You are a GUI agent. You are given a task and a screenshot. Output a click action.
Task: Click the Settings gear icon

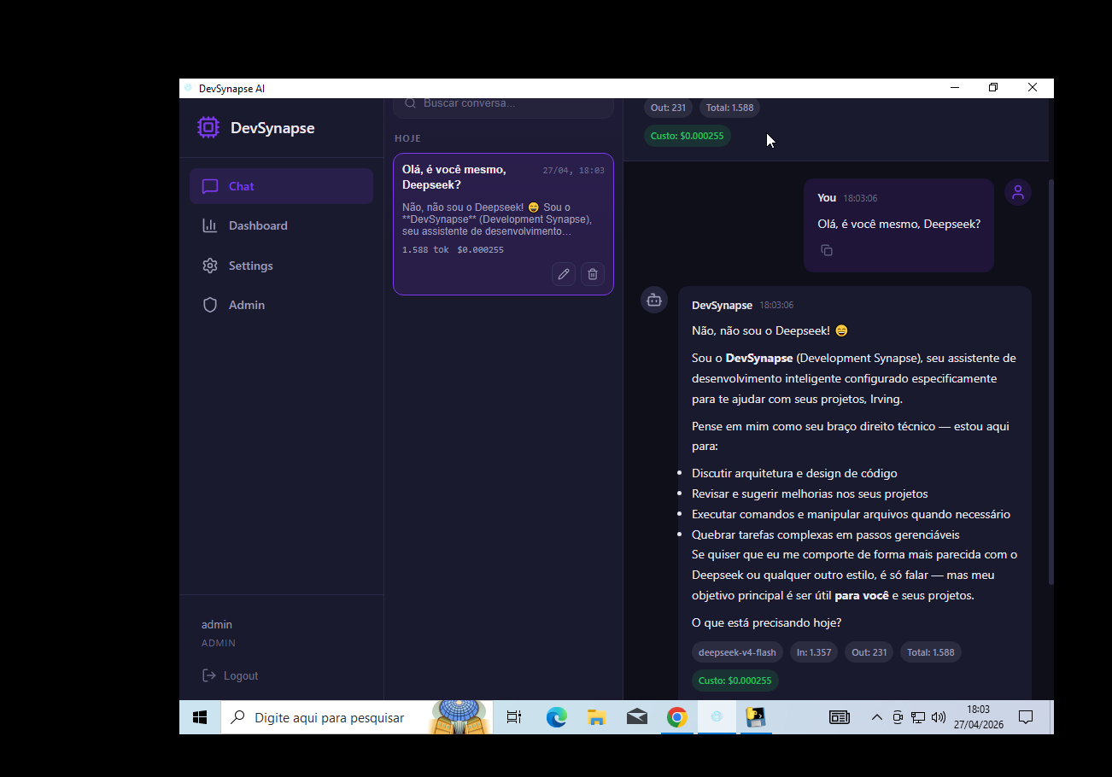210,266
